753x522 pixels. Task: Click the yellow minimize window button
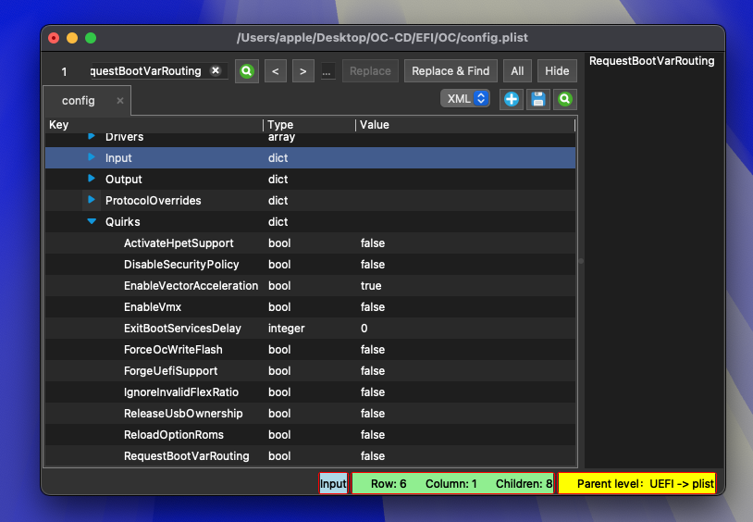(x=72, y=38)
